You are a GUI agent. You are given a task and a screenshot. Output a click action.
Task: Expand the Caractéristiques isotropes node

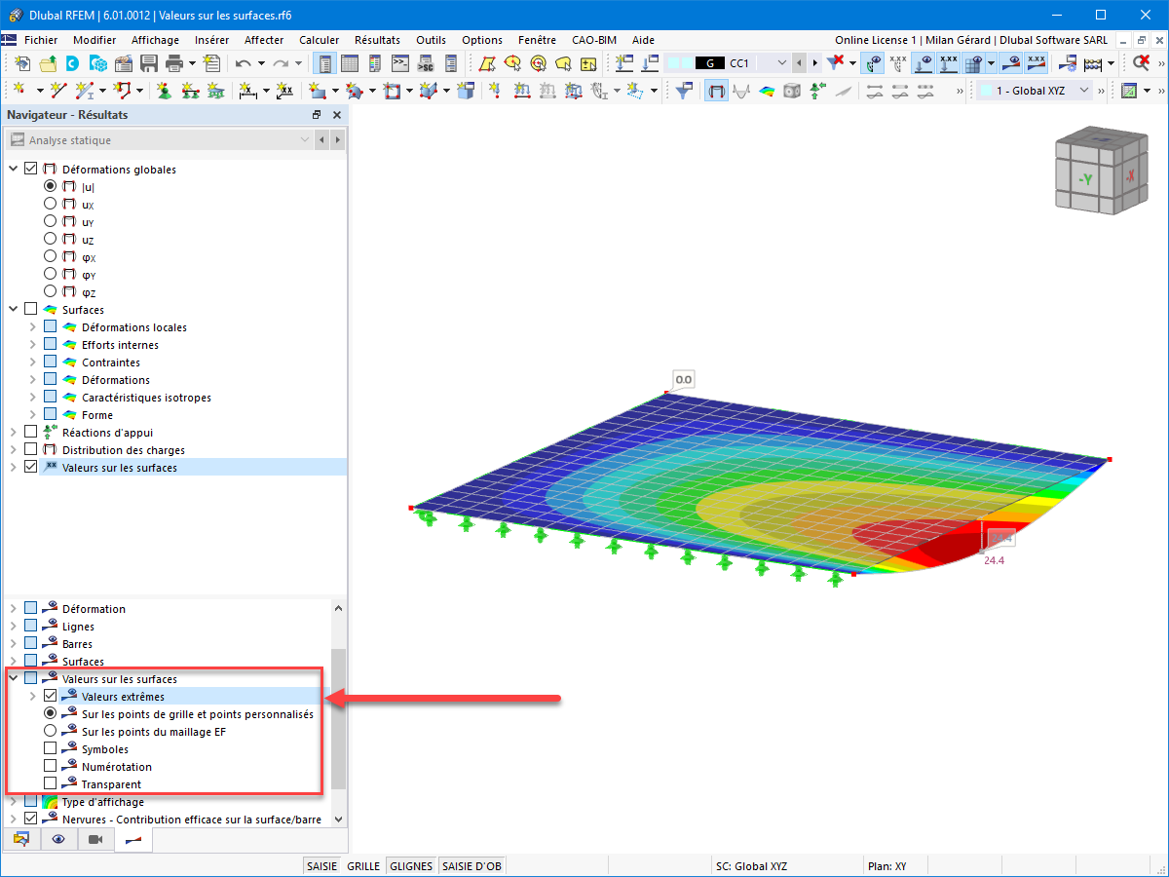coord(32,398)
